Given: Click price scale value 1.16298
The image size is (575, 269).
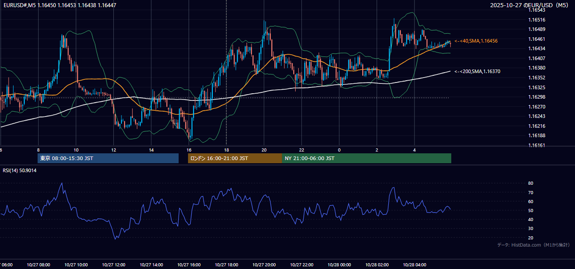Looking at the screenshot, I should tap(536, 97).
